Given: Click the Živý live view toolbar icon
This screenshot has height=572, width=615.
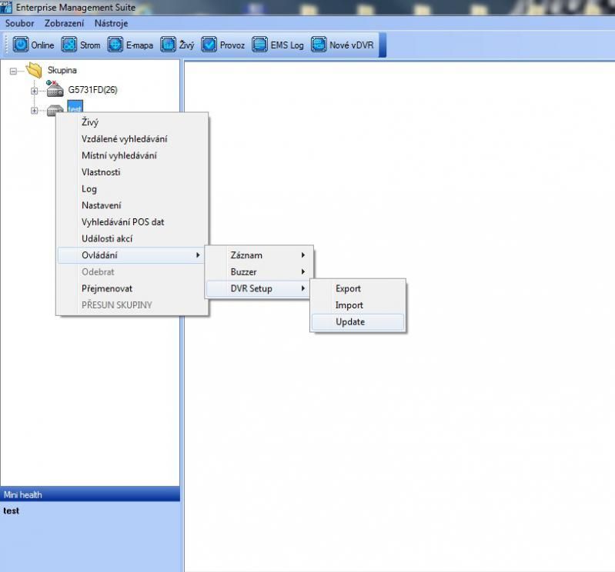Looking at the screenshot, I should coord(168,45).
